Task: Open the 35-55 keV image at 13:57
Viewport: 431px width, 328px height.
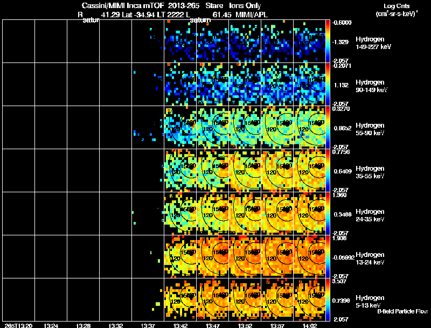Action: (x=277, y=171)
